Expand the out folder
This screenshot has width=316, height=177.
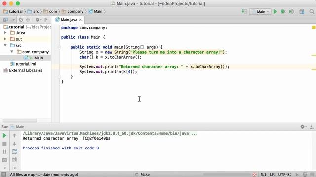pyautogui.click(x=5, y=39)
